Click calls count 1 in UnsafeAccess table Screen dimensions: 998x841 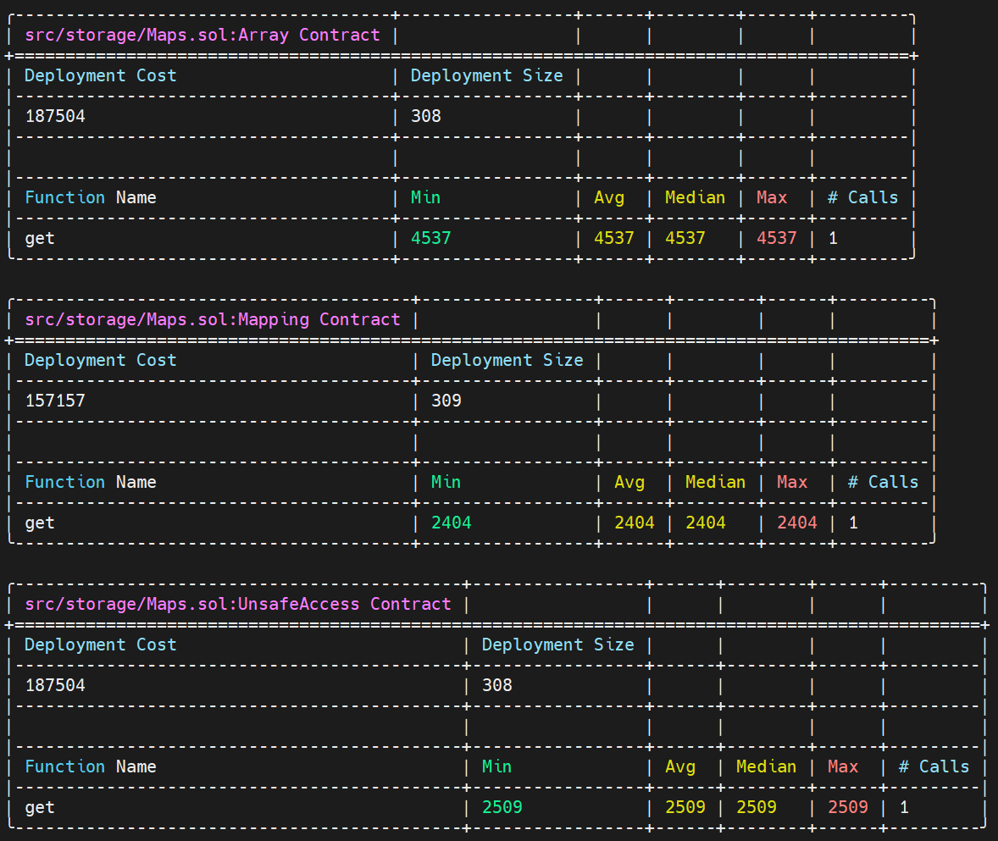coord(905,807)
